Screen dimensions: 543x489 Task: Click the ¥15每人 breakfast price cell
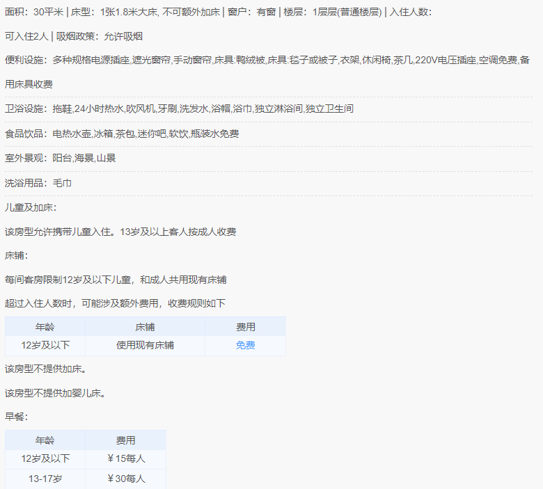coord(126,458)
